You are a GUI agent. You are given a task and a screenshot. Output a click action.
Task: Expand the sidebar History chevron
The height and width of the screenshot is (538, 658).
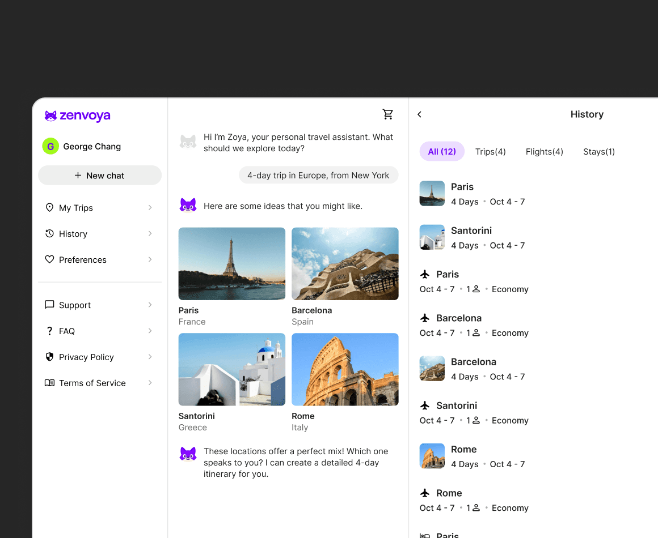150,234
